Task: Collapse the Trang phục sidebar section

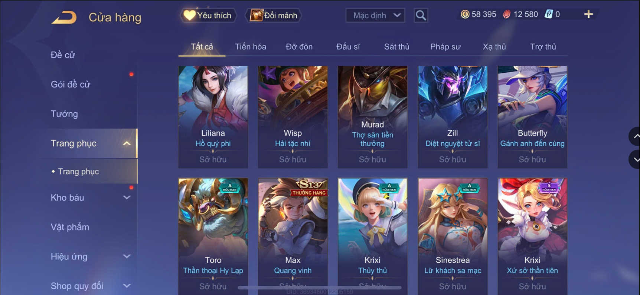Action: point(127,143)
